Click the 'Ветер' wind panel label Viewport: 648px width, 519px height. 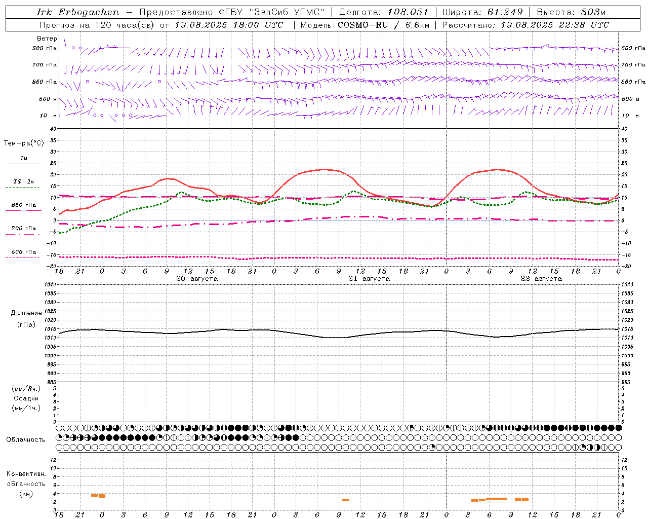47,39
